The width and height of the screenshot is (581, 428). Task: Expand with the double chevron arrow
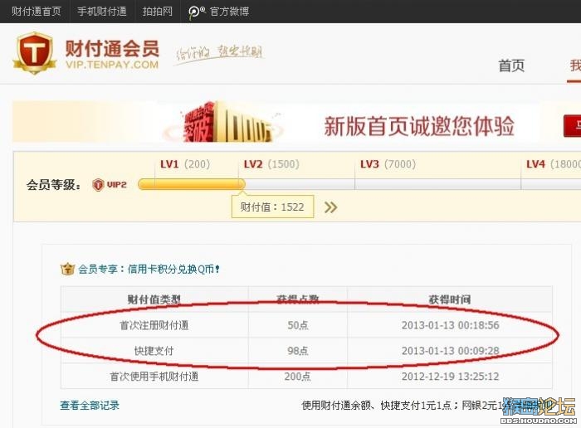pyautogui.click(x=330, y=207)
